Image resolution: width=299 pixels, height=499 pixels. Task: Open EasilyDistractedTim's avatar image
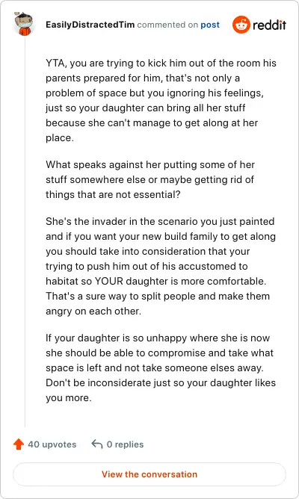[x=23, y=24]
